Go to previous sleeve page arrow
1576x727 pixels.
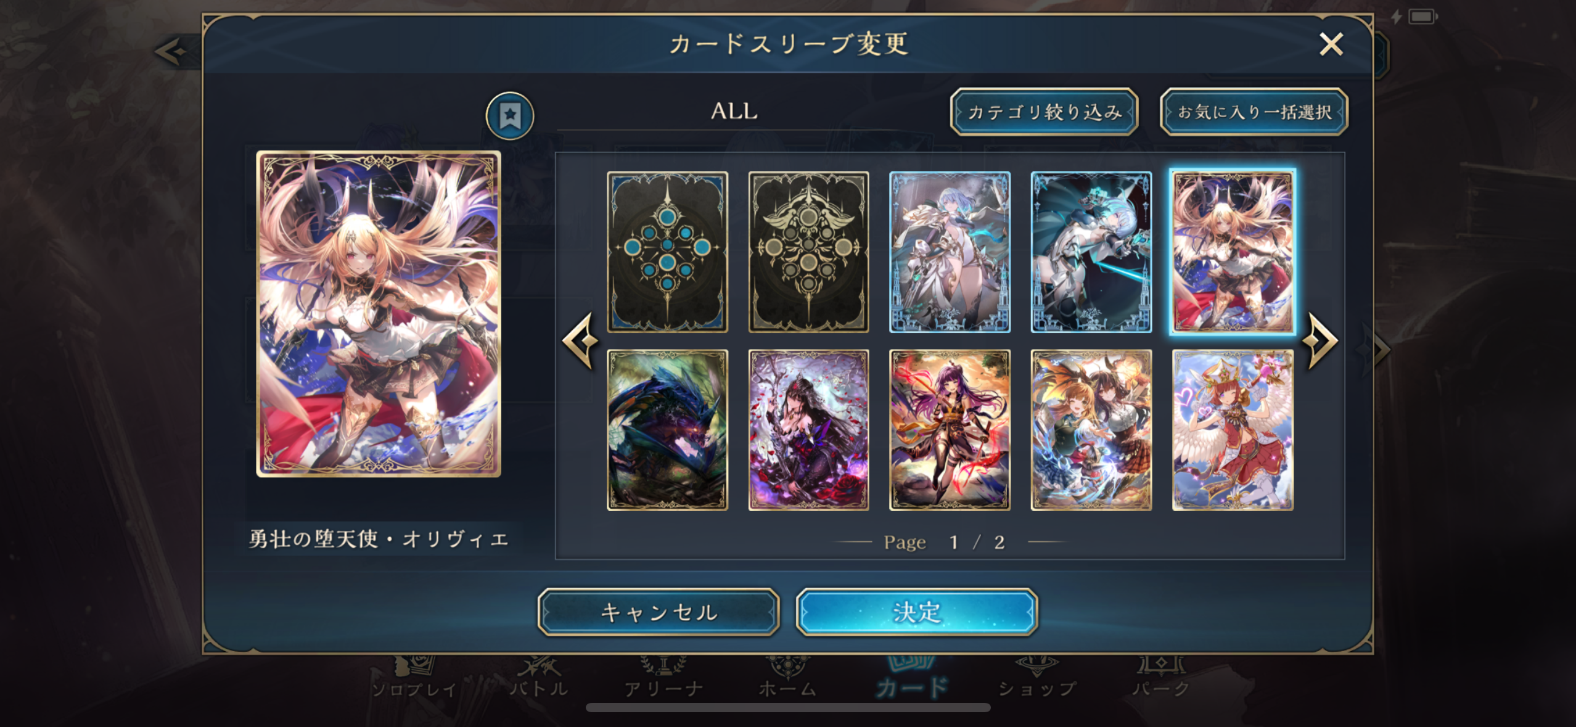581,340
